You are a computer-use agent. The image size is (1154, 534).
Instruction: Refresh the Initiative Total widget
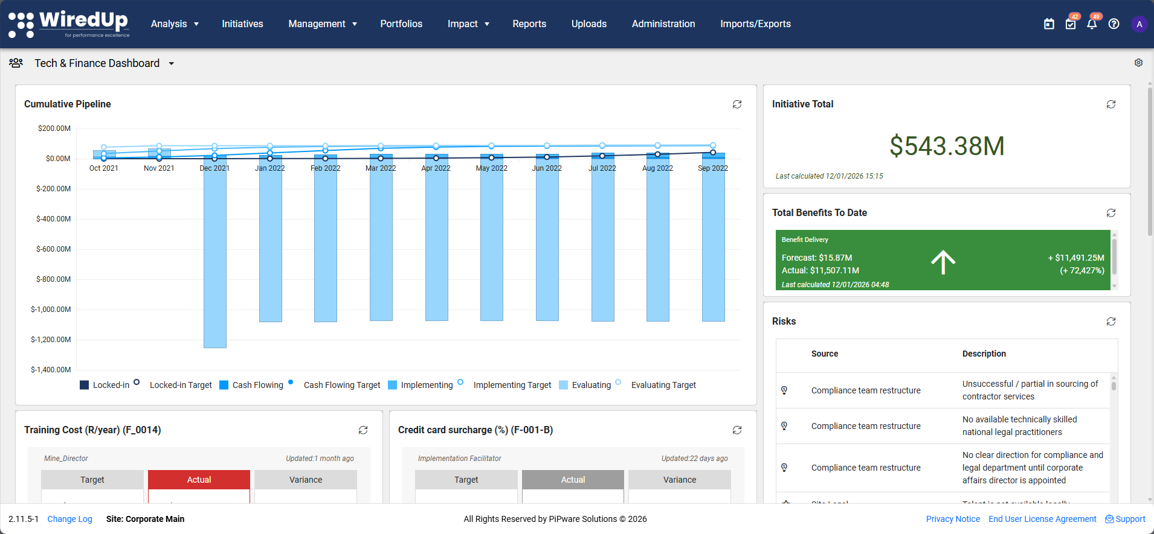1111,104
